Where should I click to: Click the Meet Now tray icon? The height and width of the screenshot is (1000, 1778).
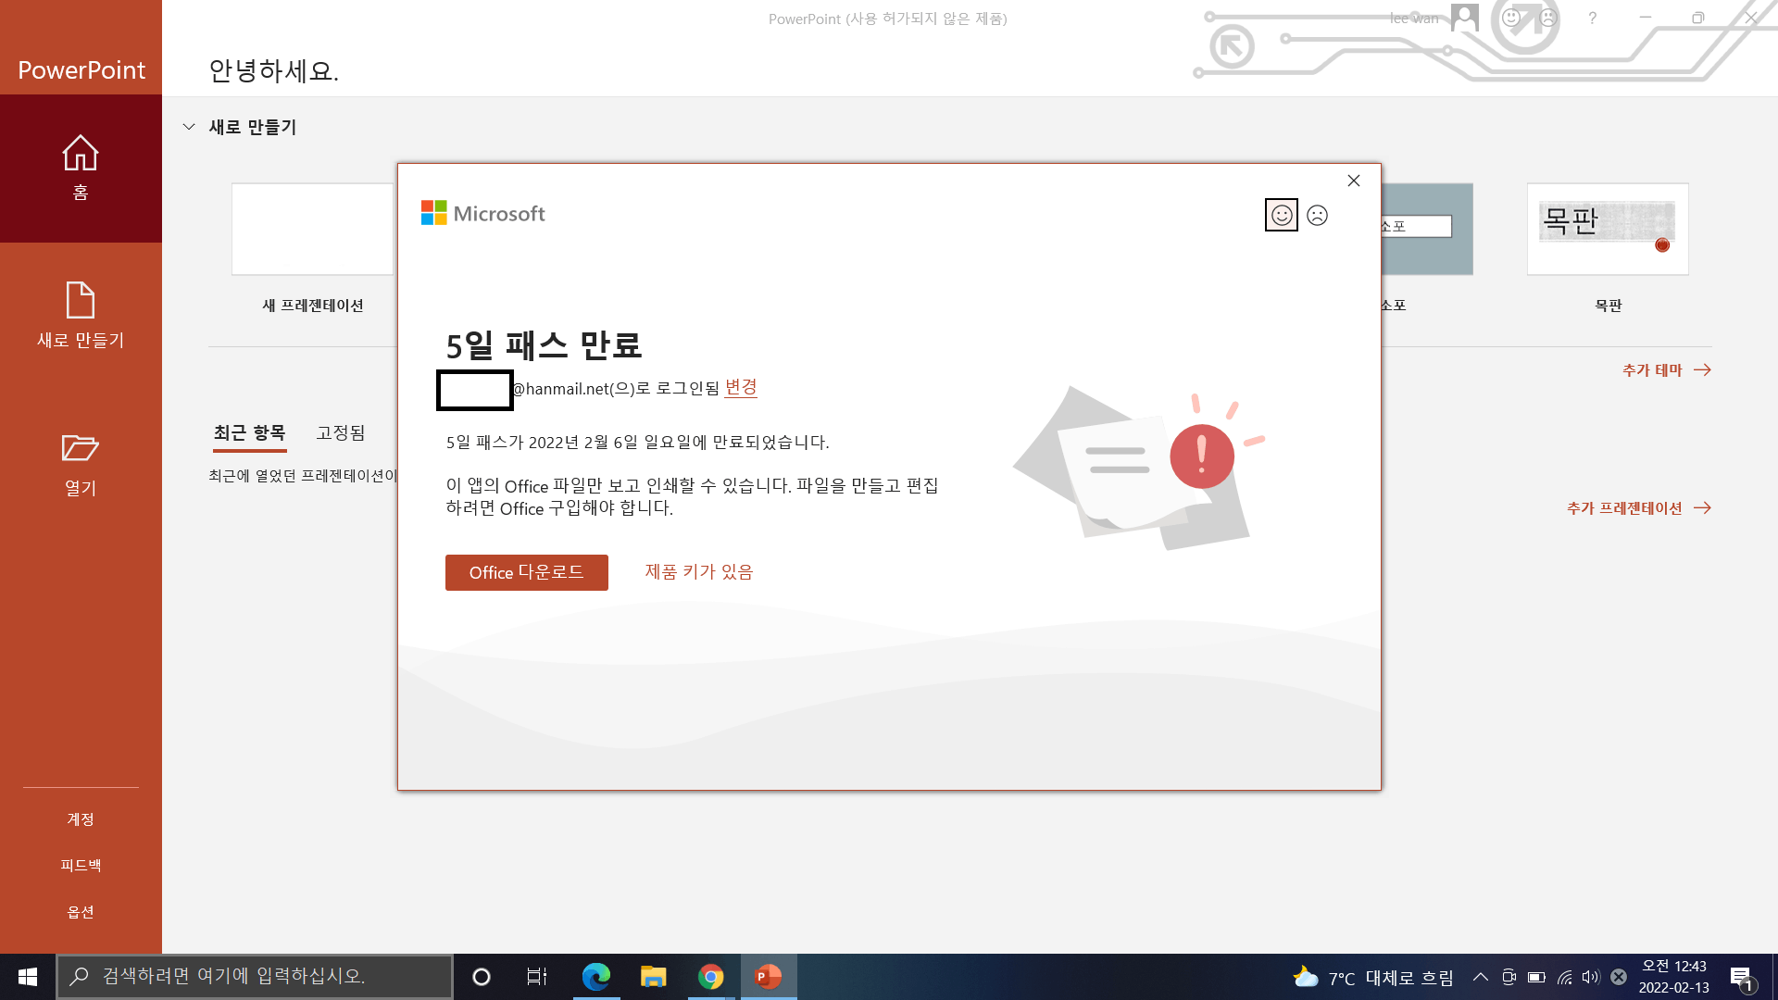coord(1509,977)
